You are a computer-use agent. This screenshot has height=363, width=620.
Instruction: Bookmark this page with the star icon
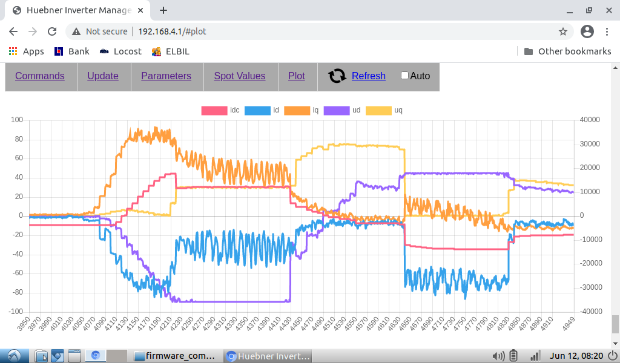562,31
